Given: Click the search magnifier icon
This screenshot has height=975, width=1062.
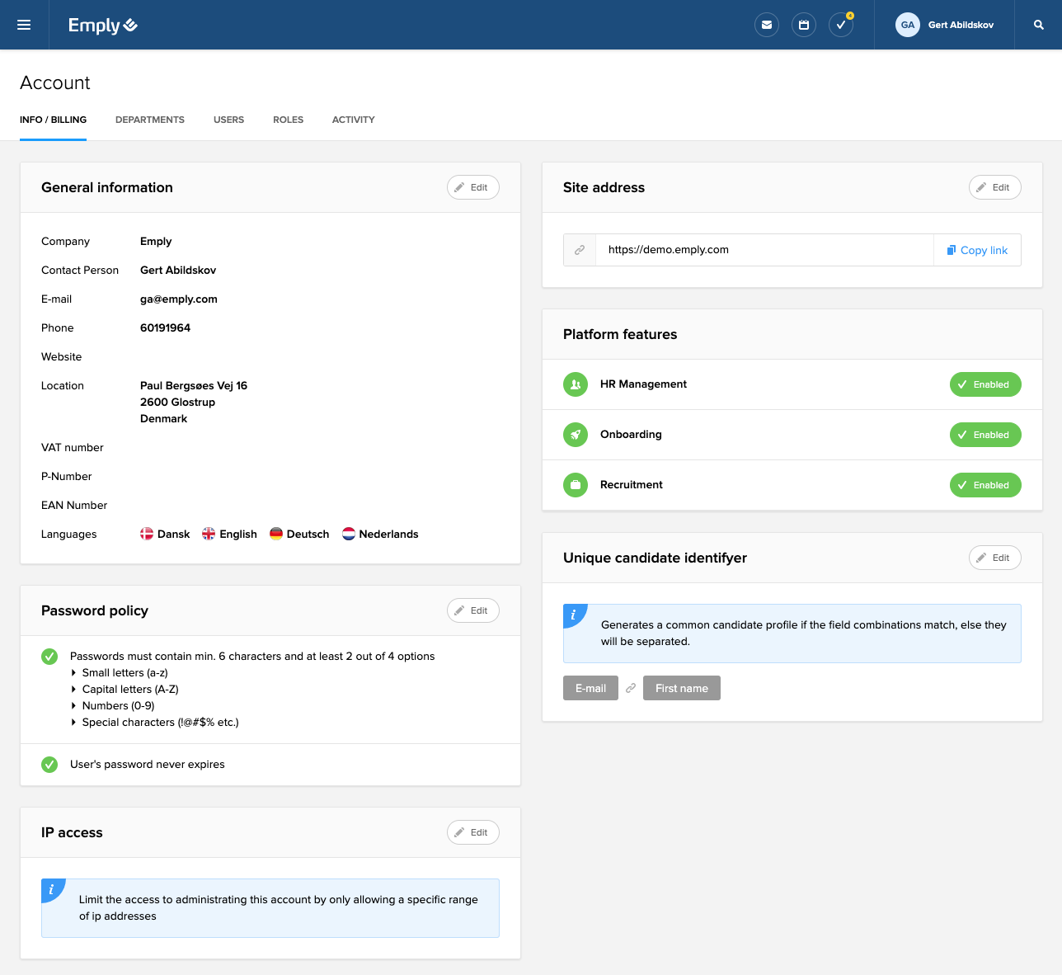Looking at the screenshot, I should (1039, 25).
